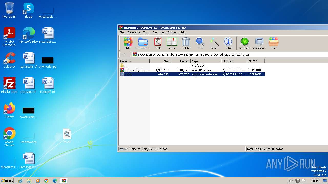
Task: Select the aprilmedia.rtf document
Action: (x=28, y=60)
